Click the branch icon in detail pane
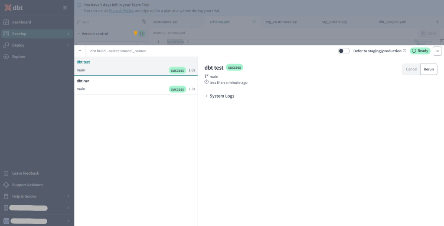 click(206, 76)
